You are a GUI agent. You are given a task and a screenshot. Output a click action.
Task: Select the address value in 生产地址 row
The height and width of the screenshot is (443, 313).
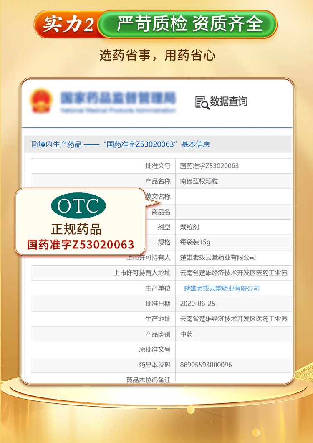pos(234,319)
